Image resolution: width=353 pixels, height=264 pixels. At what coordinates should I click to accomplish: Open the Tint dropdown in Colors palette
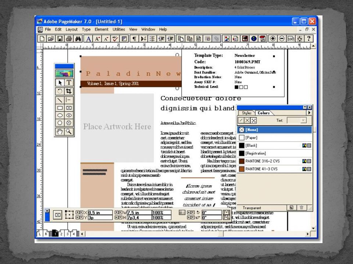(303, 121)
